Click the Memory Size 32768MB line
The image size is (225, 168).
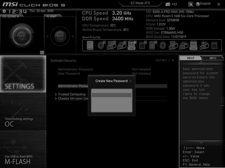click(x=163, y=20)
